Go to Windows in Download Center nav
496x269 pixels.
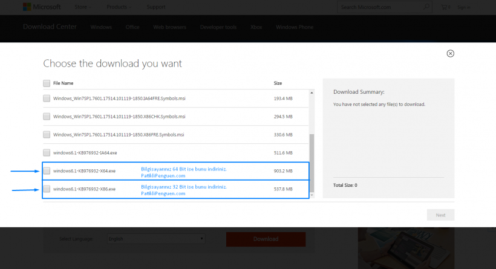pyautogui.click(x=101, y=27)
